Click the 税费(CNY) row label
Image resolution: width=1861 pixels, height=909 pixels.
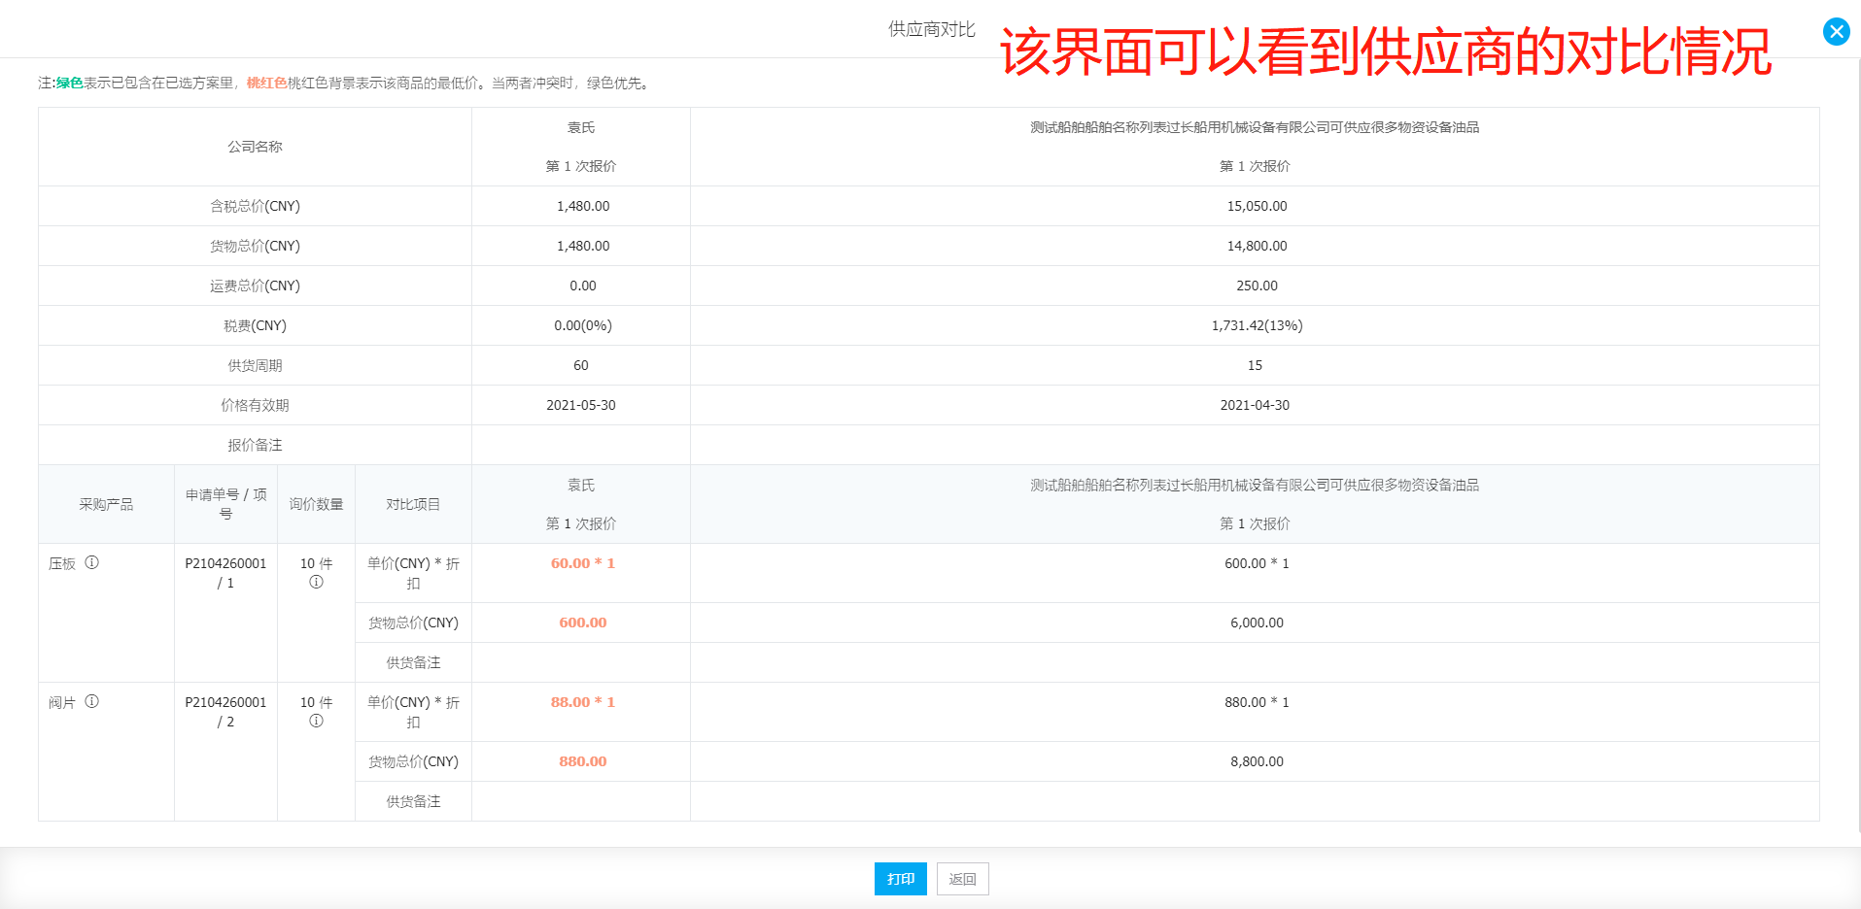pyautogui.click(x=255, y=325)
